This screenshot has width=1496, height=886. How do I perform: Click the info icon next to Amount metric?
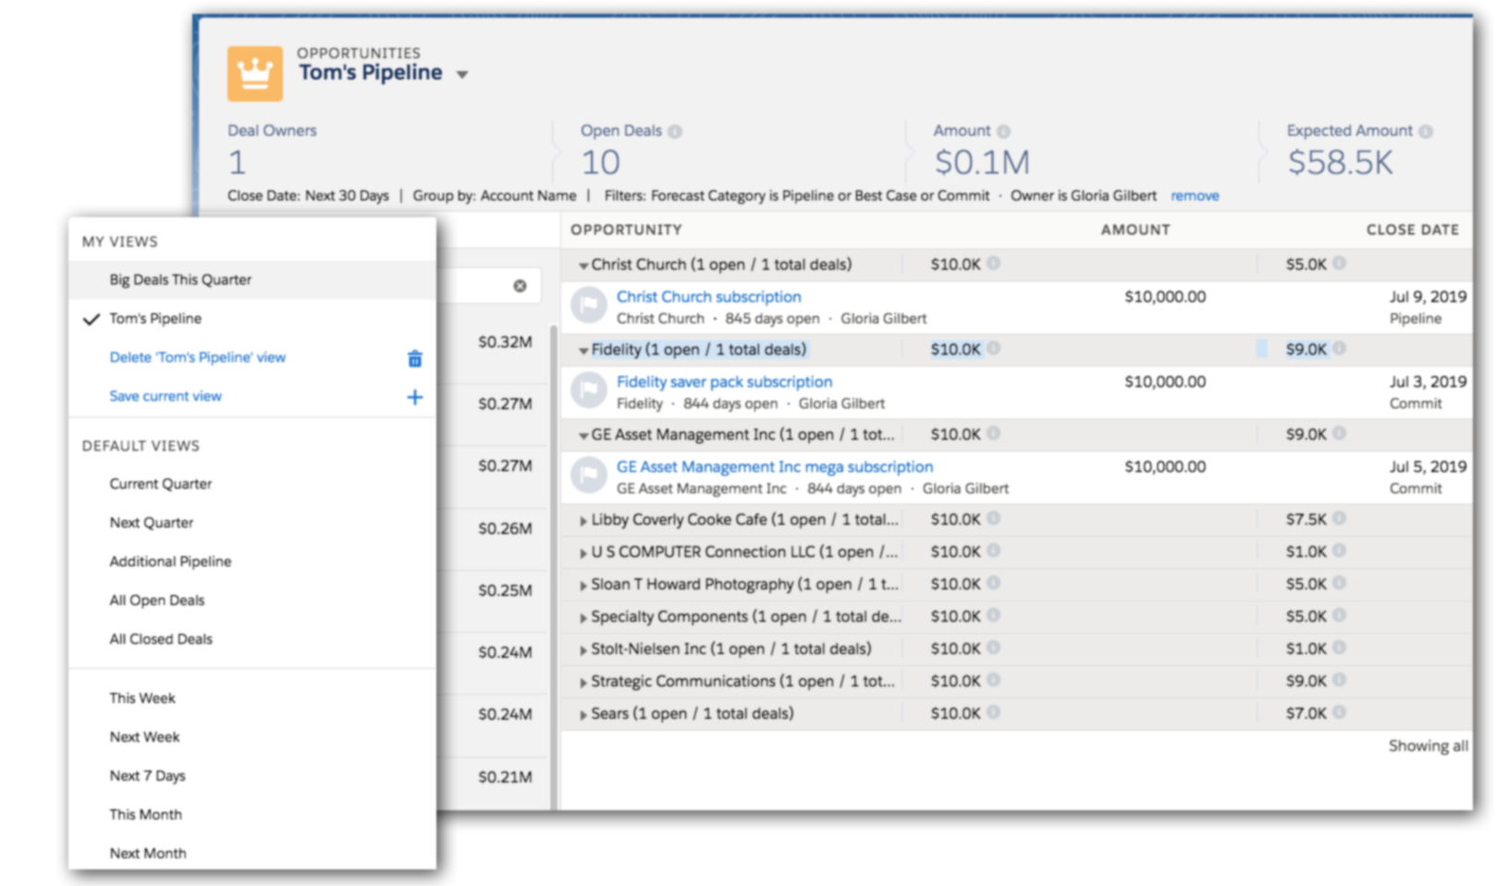(x=1004, y=131)
